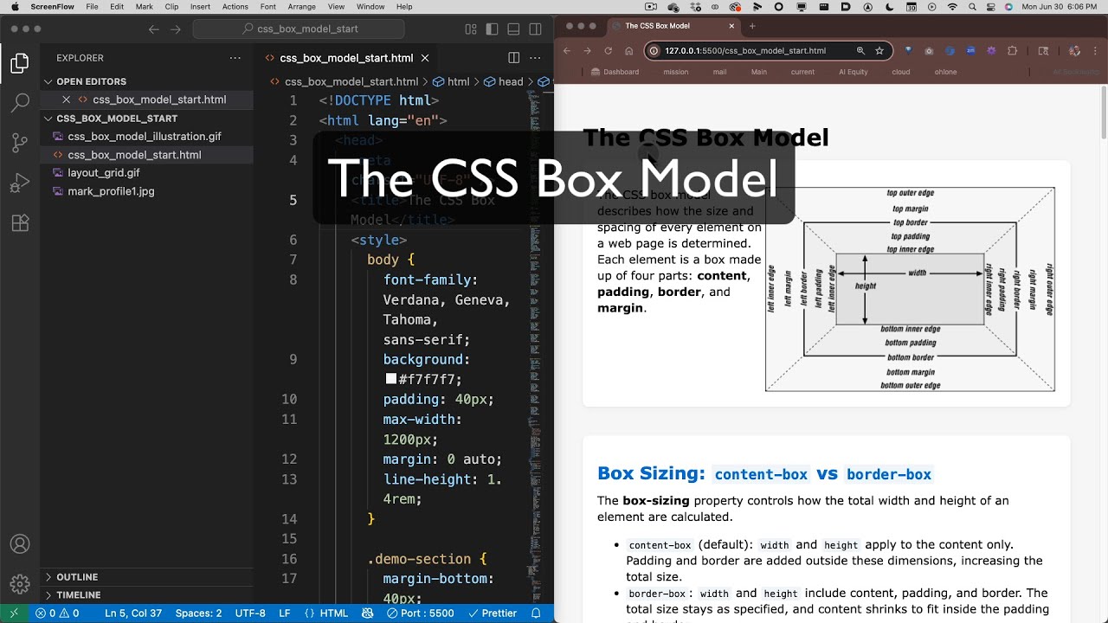Viewport: 1108px width, 623px height.
Task: Open the Explorer views and more actions menu
Action: click(x=235, y=58)
